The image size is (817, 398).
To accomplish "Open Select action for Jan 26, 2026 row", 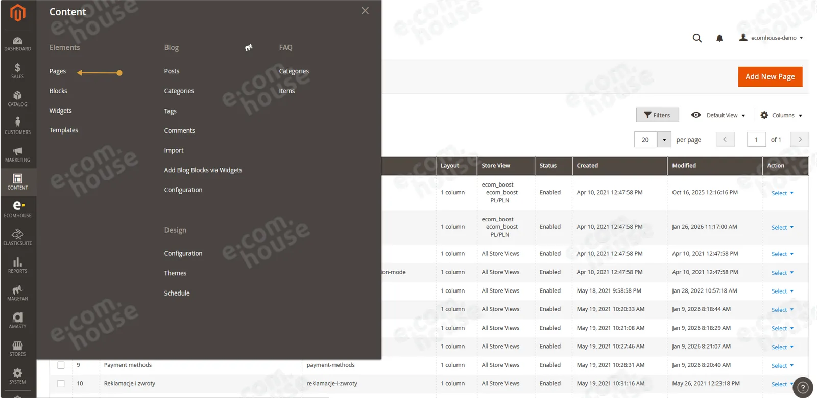I will [782, 228].
